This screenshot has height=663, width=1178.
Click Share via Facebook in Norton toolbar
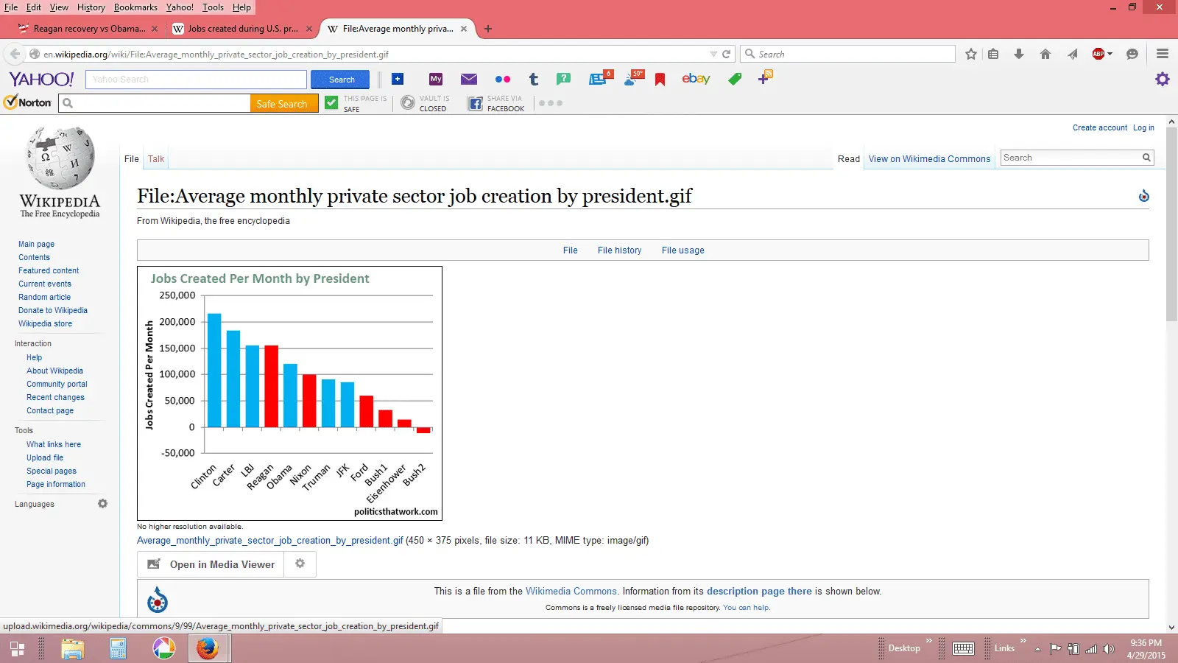[x=497, y=103]
